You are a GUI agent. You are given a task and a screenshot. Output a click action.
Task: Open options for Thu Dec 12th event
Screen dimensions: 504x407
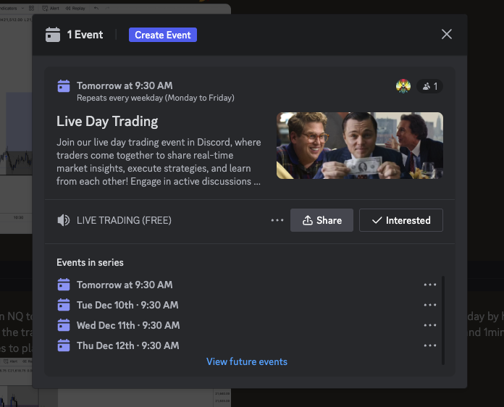429,345
